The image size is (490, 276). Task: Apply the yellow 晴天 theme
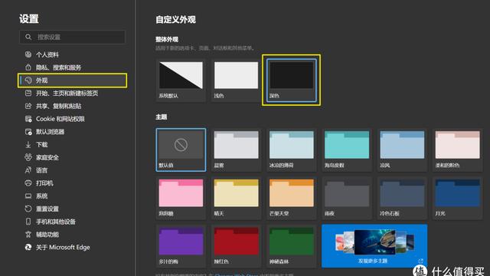(236, 198)
